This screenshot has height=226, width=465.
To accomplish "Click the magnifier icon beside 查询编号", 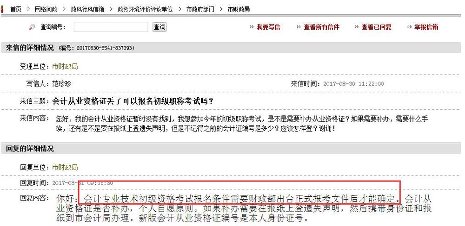I will click(32, 27).
